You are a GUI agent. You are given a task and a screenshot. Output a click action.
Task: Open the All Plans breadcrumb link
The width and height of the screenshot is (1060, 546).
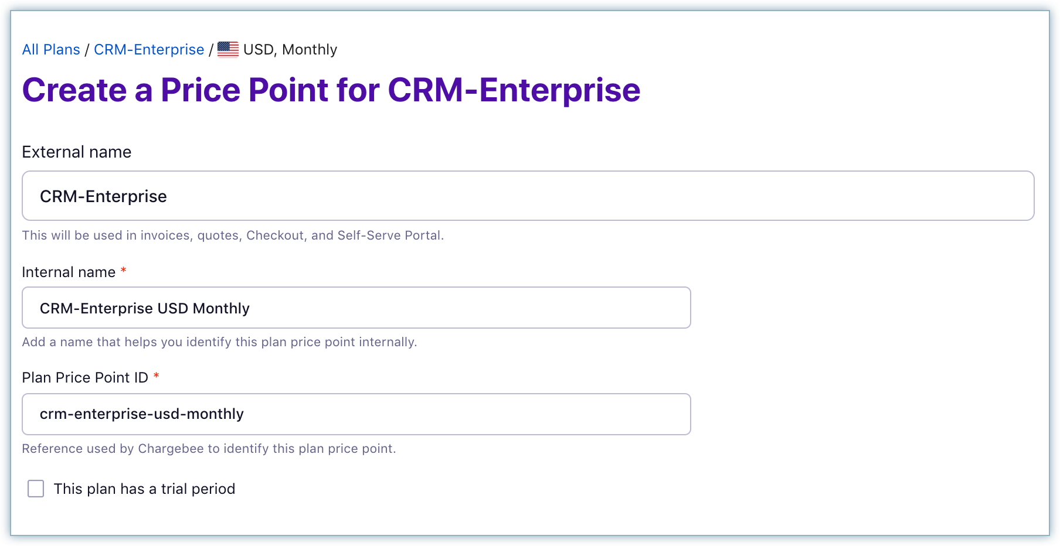(51, 50)
